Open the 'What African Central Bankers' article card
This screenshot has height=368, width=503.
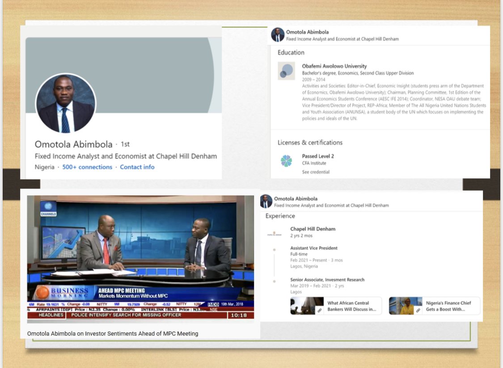(x=336, y=306)
